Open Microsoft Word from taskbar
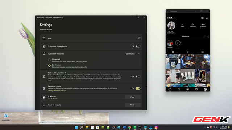 [124, 127]
